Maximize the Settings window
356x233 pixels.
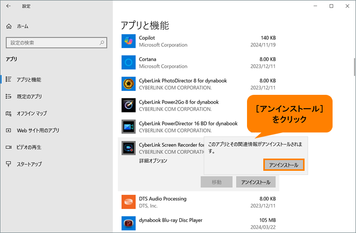click(x=331, y=6)
